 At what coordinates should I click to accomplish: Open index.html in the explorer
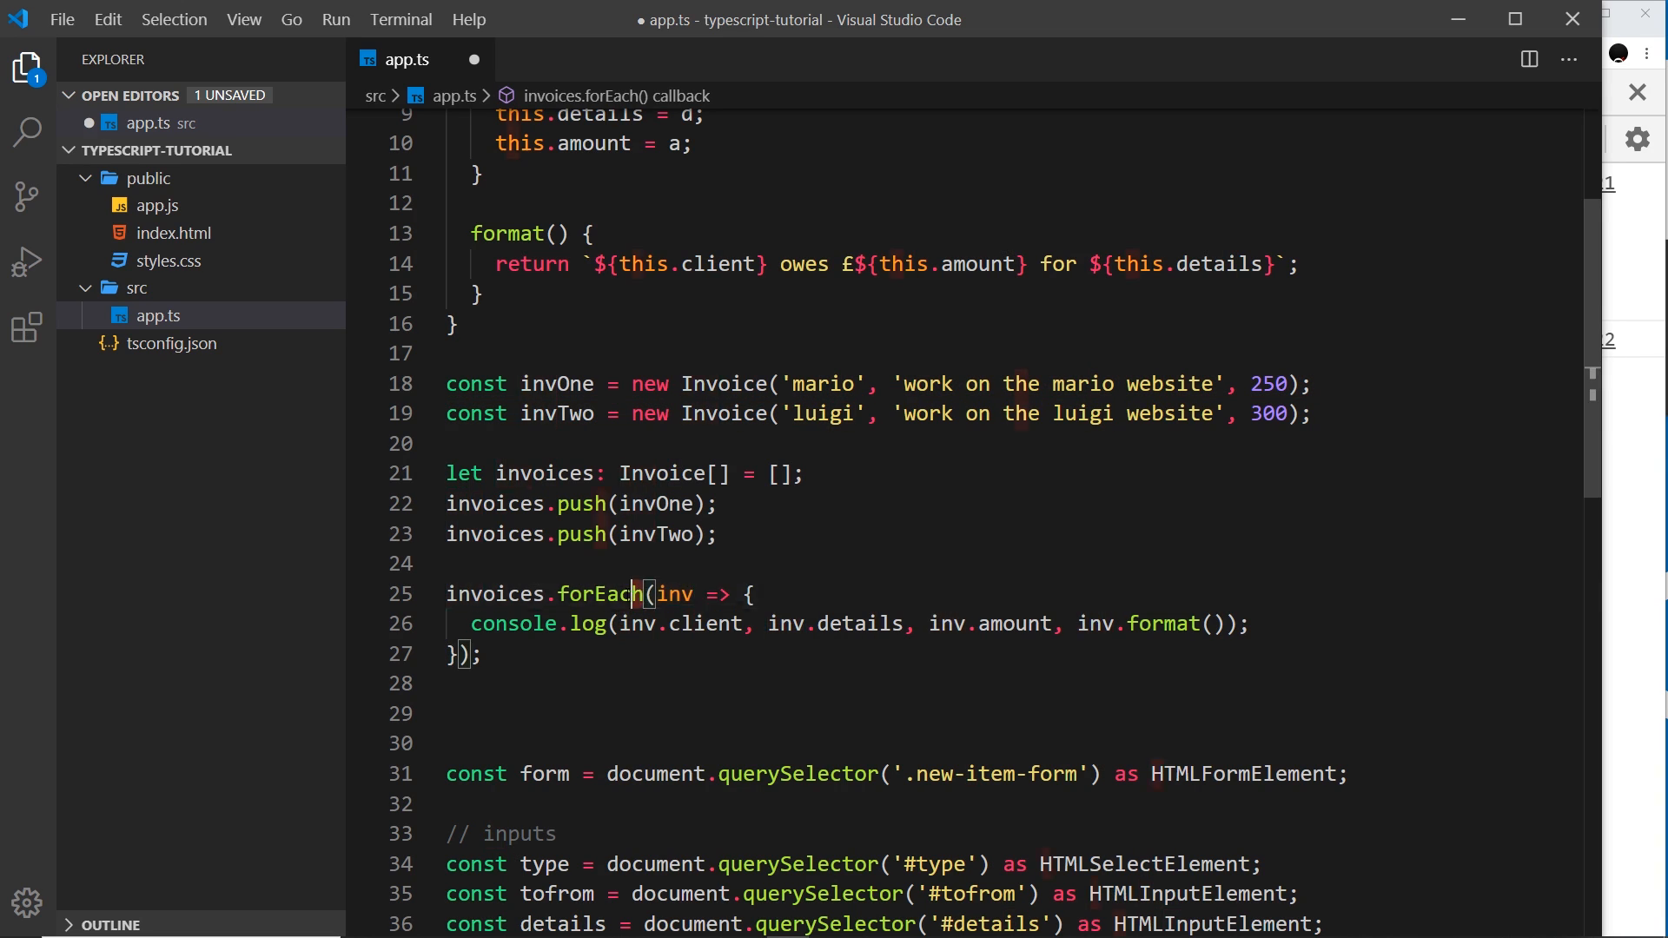(x=174, y=234)
